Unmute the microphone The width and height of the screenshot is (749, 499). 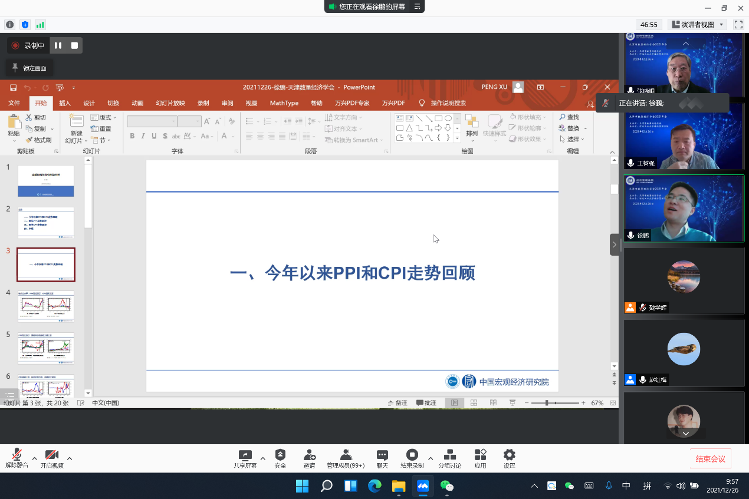tap(17, 455)
